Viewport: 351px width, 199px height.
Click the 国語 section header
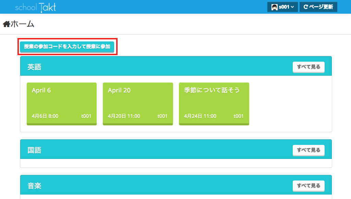(x=176, y=149)
